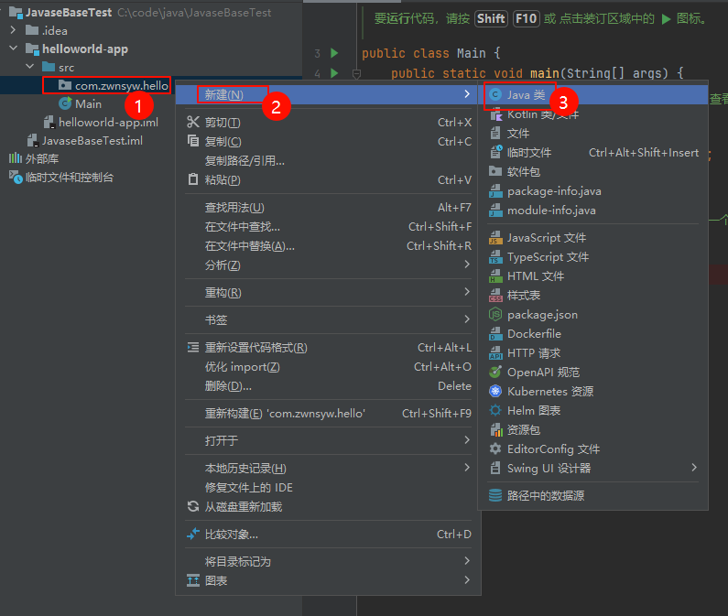The image size is (728, 616).
Task: Open the Swing UI 设计器 submenu arrow
Action: click(693, 468)
